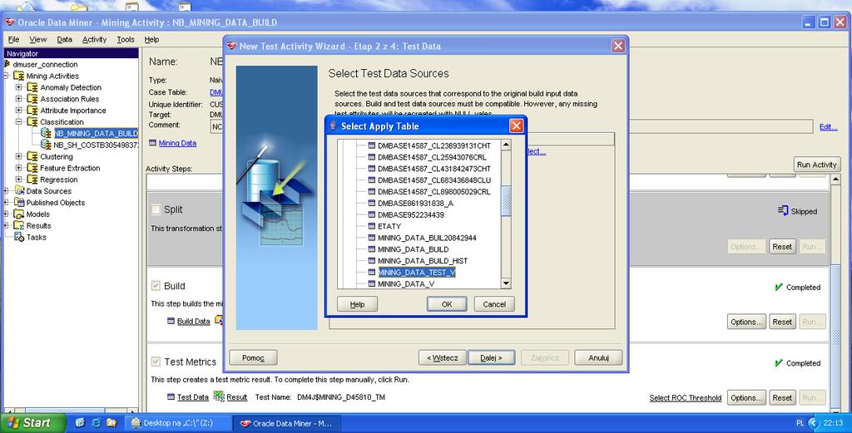Click the Clustering folder icon
Screen dimensions: 852x433
click(32, 156)
